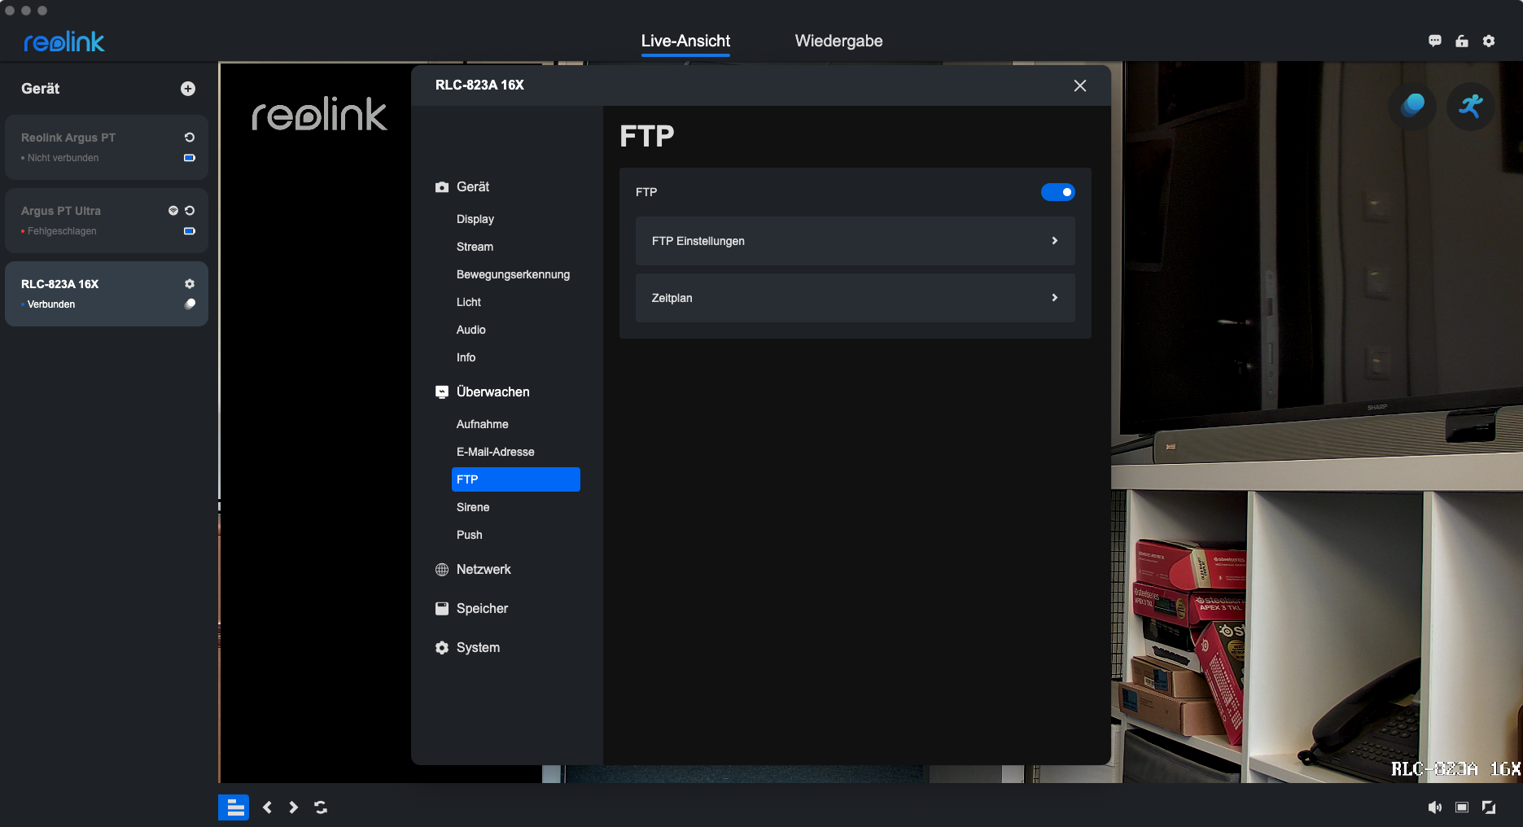Viewport: 1523px width, 827px height.
Task: Open Sirene settings page
Action: (473, 507)
